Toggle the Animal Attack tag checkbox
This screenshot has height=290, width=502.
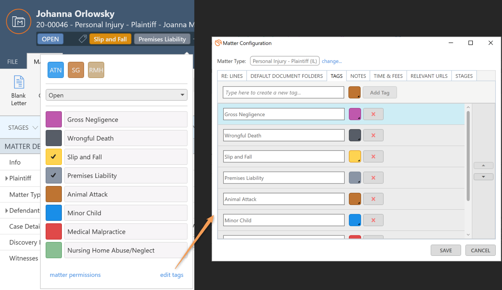tap(54, 194)
